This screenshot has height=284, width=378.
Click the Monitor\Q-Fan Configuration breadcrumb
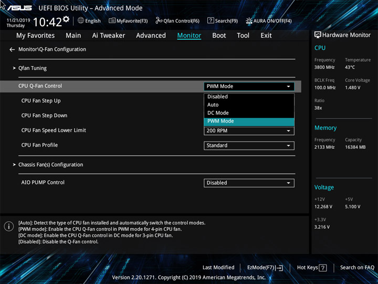pyautogui.click(x=52, y=49)
